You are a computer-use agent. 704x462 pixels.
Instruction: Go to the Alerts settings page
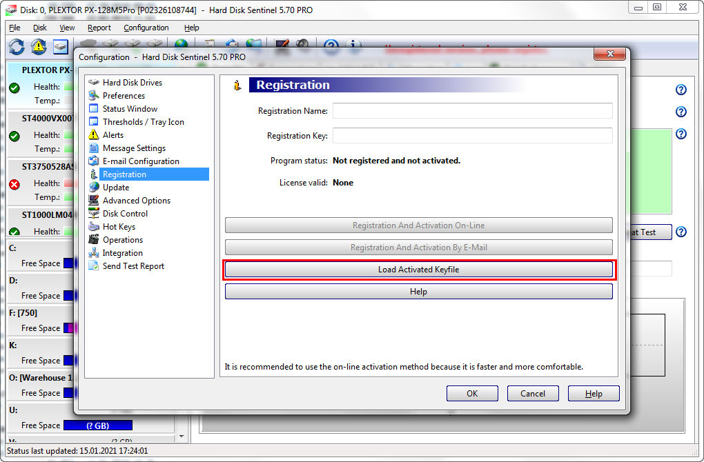click(x=113, y=135)
